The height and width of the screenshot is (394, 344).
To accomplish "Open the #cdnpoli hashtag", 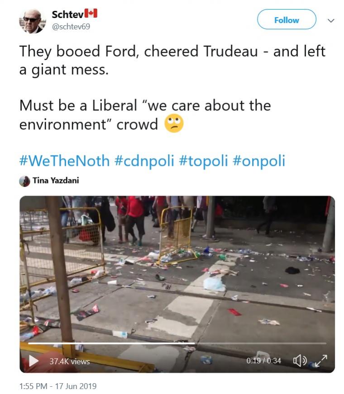I will click(x=143, y=160).
